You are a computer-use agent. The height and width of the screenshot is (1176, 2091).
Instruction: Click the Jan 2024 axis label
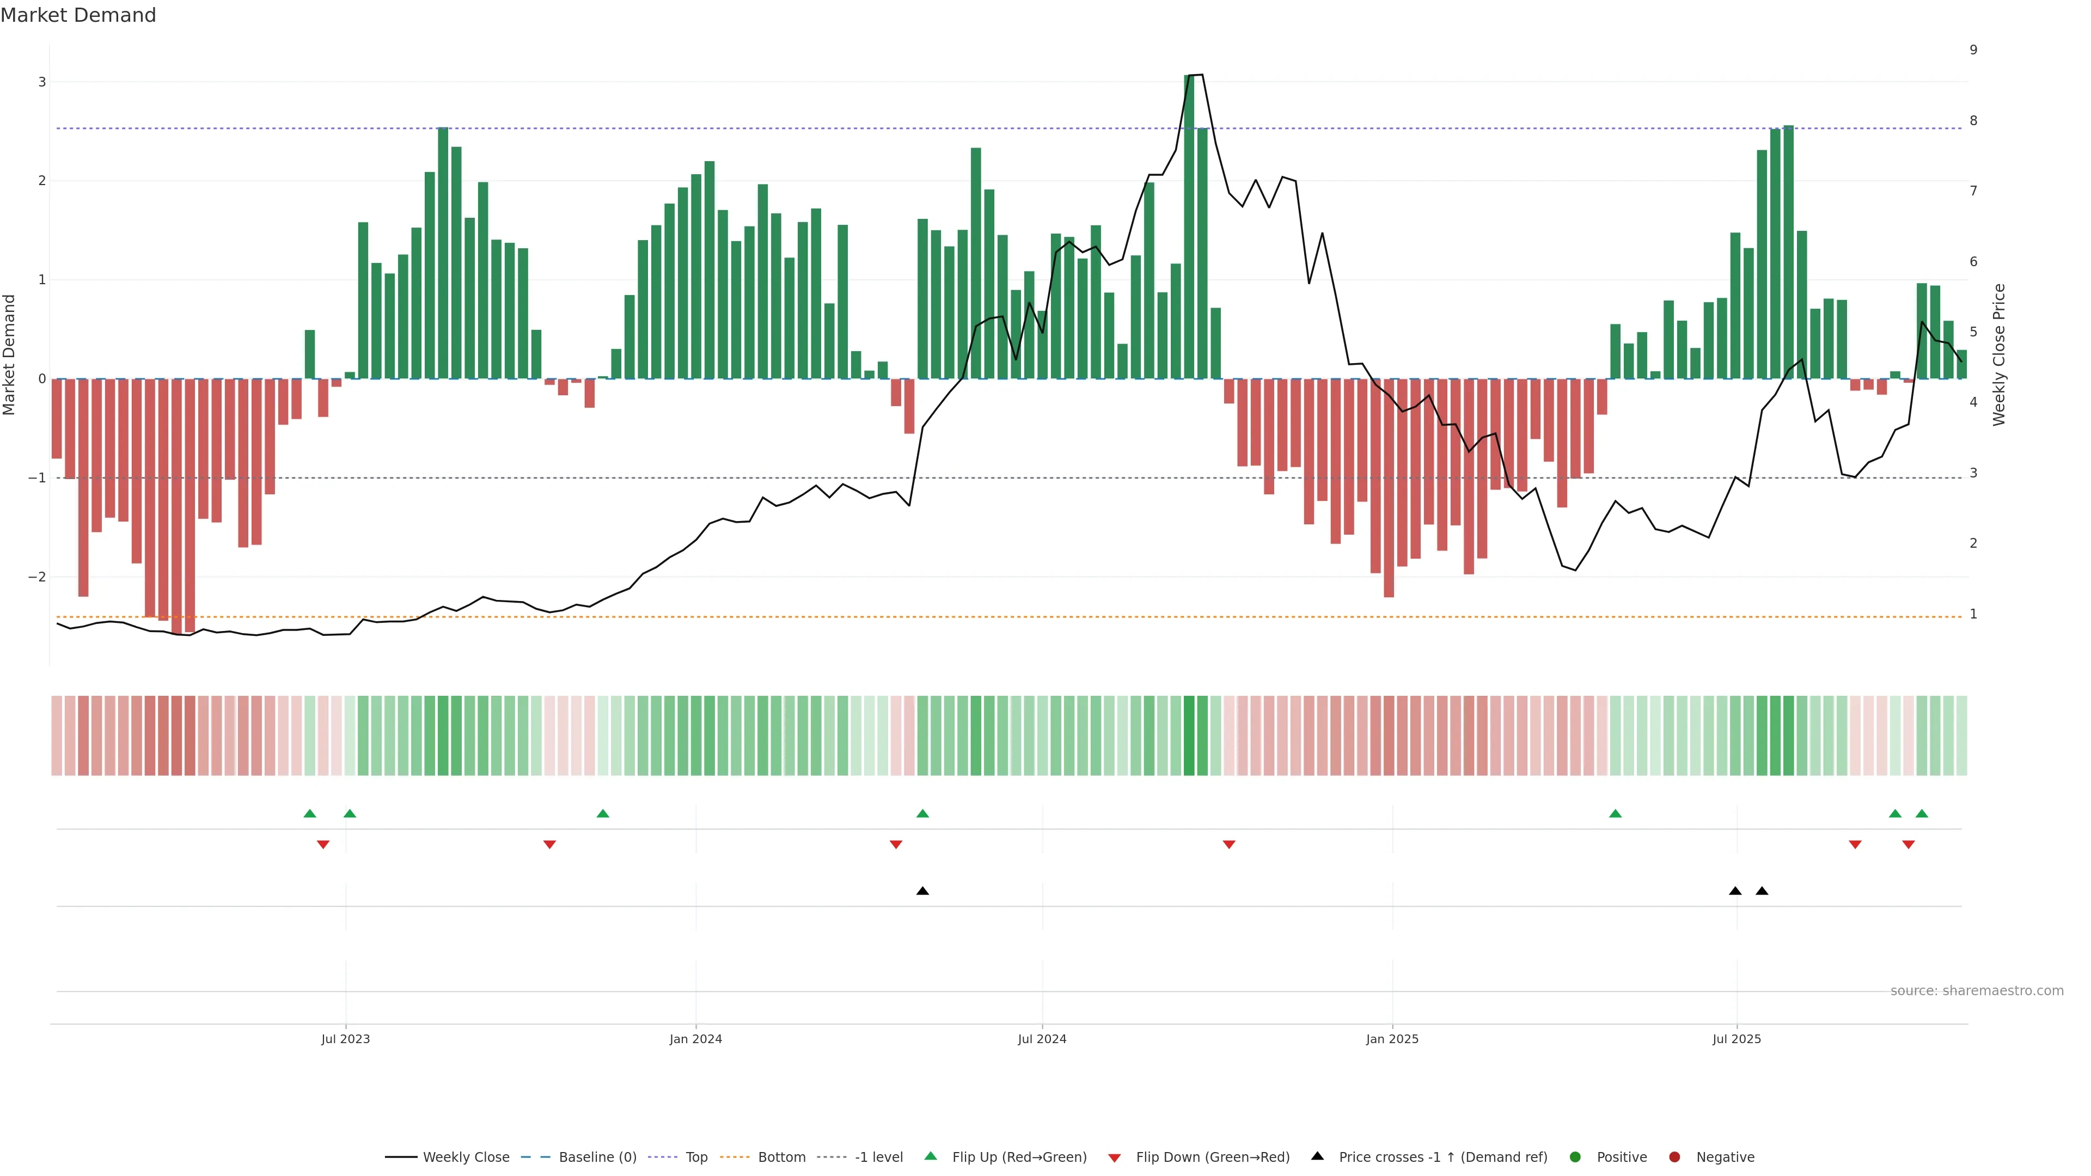coord(696,1039)
